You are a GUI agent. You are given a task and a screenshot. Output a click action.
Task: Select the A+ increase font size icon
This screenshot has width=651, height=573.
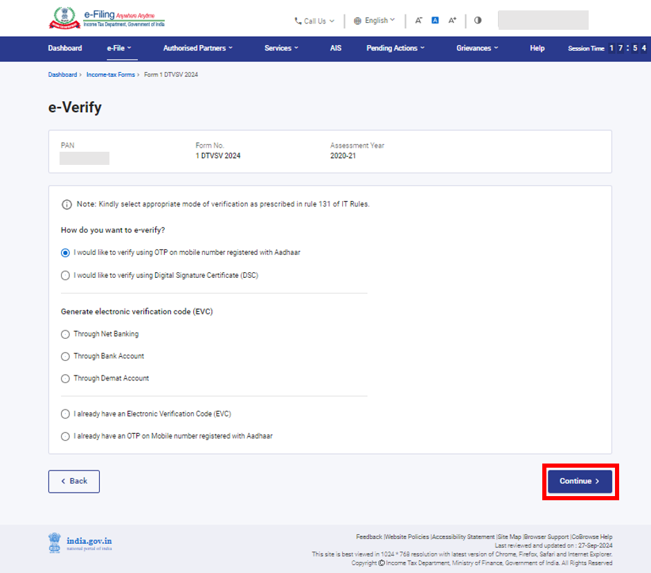[x=452, y=21]
